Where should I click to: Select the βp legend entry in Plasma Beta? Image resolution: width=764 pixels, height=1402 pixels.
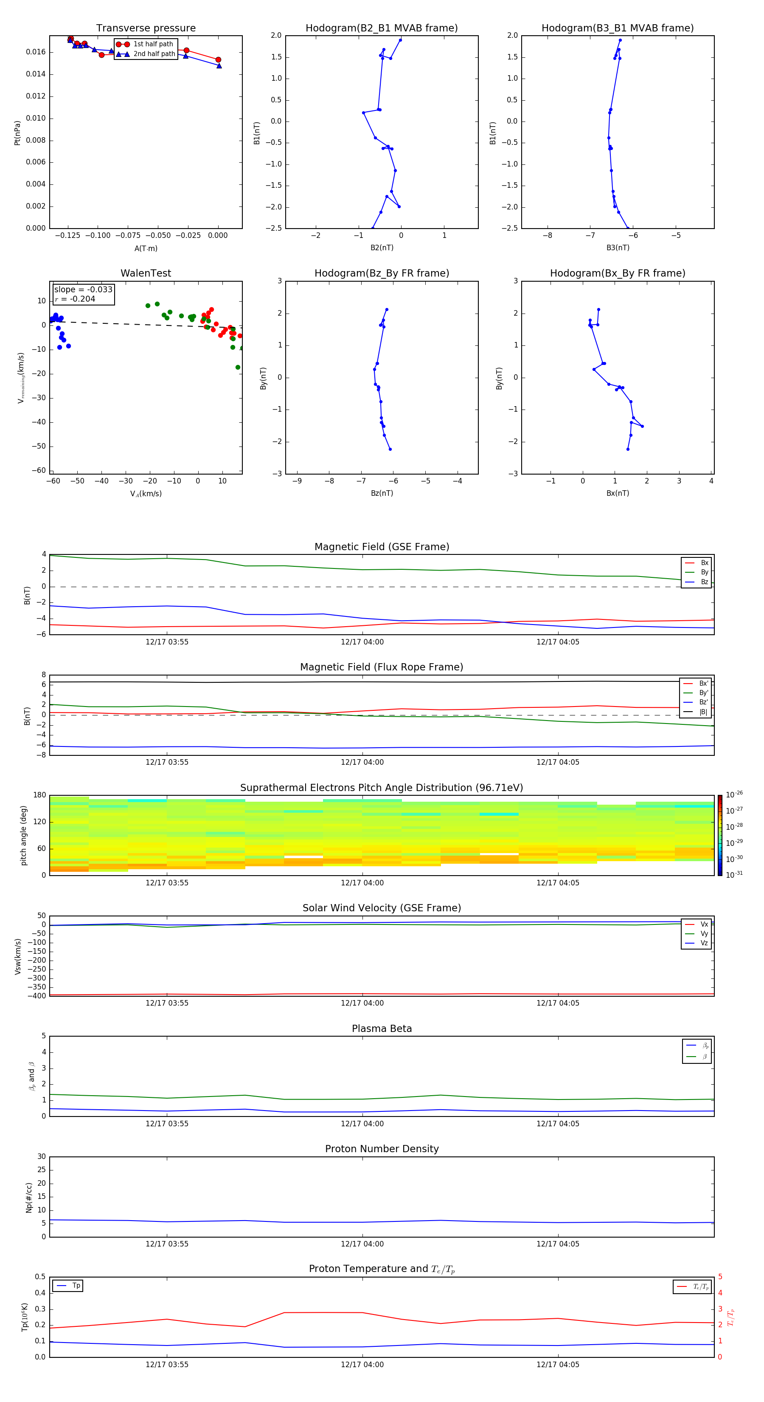coord(697,1046)
